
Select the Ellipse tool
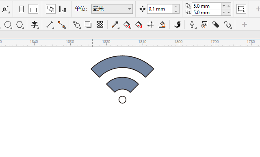click(8, 25)
